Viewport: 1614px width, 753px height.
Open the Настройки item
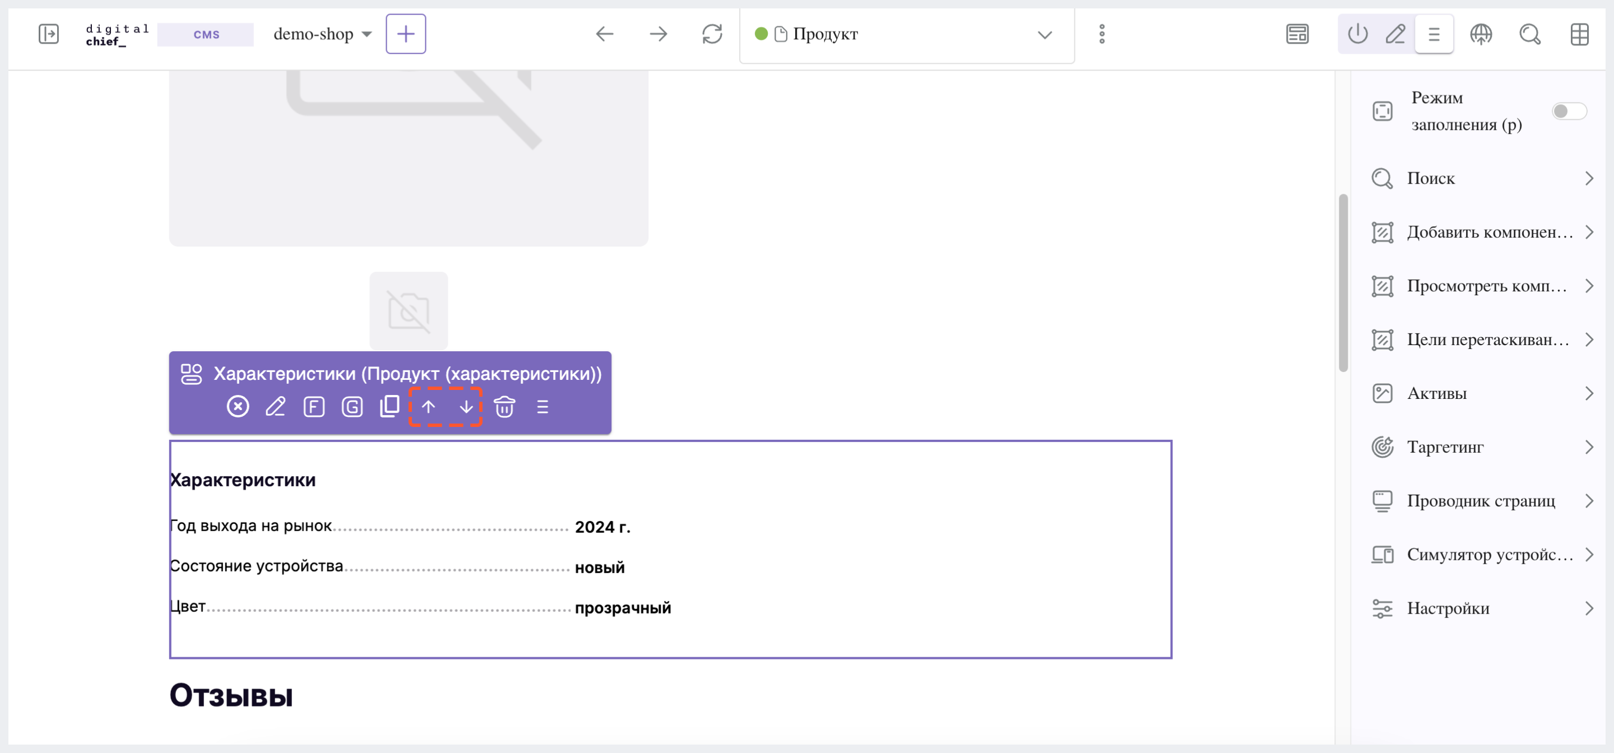click(1481, 608)
